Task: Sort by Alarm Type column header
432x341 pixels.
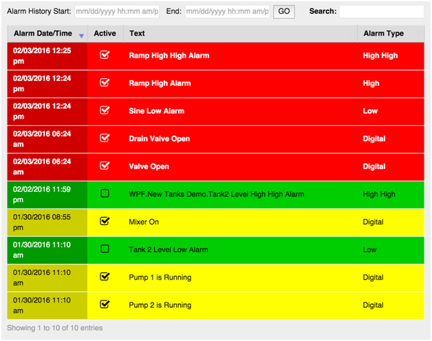Action: [391, 34]
